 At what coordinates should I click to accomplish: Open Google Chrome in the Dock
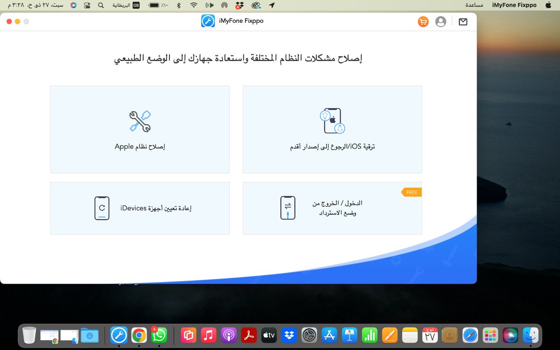(139, 335)
